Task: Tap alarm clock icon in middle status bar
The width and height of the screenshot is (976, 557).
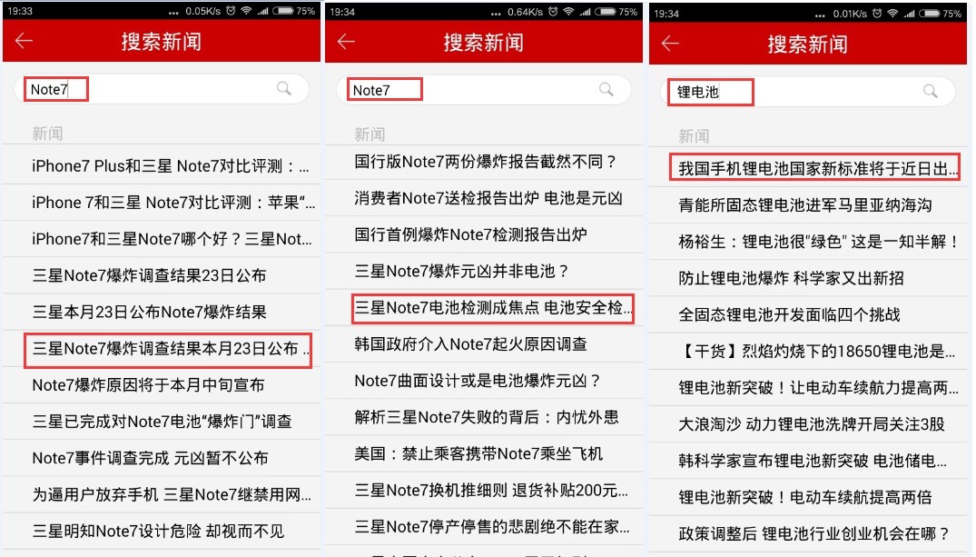Action: point(553,11)
